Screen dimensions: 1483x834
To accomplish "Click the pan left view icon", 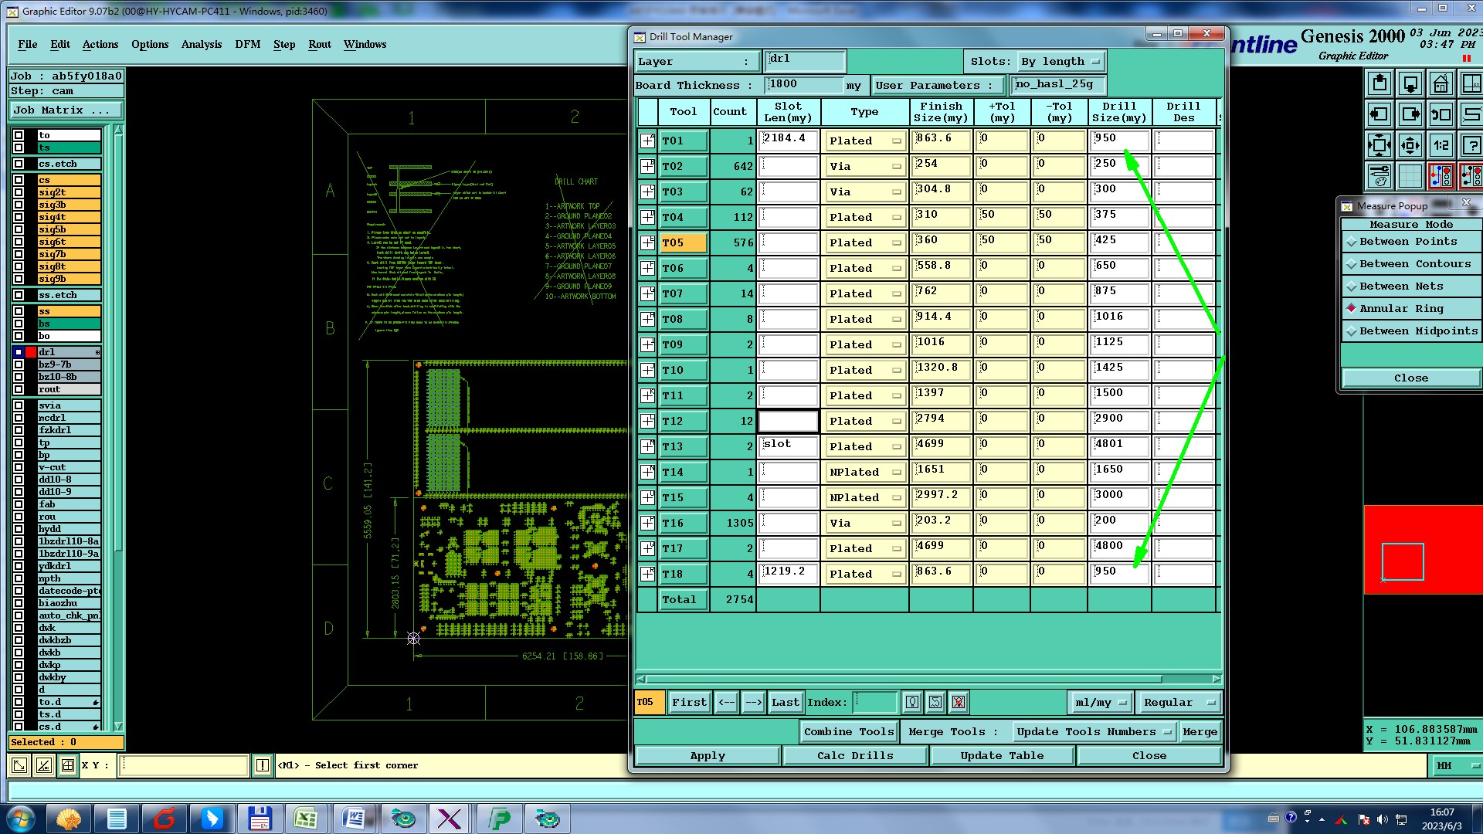I will pos(1379,114).
